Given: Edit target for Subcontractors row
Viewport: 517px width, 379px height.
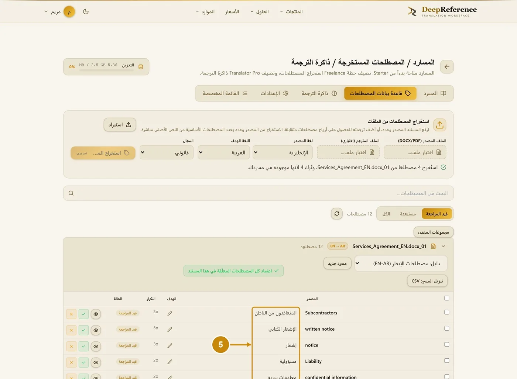Looking at the screenshot, I should (x=170, y=313).
